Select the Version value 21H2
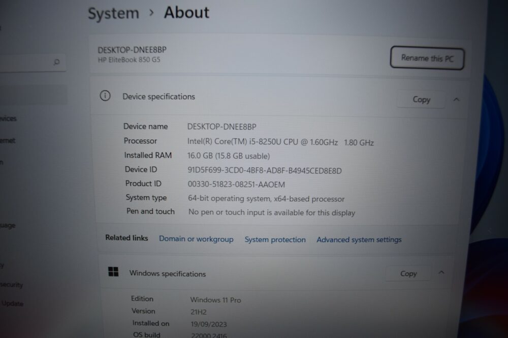 pos(198,312)
